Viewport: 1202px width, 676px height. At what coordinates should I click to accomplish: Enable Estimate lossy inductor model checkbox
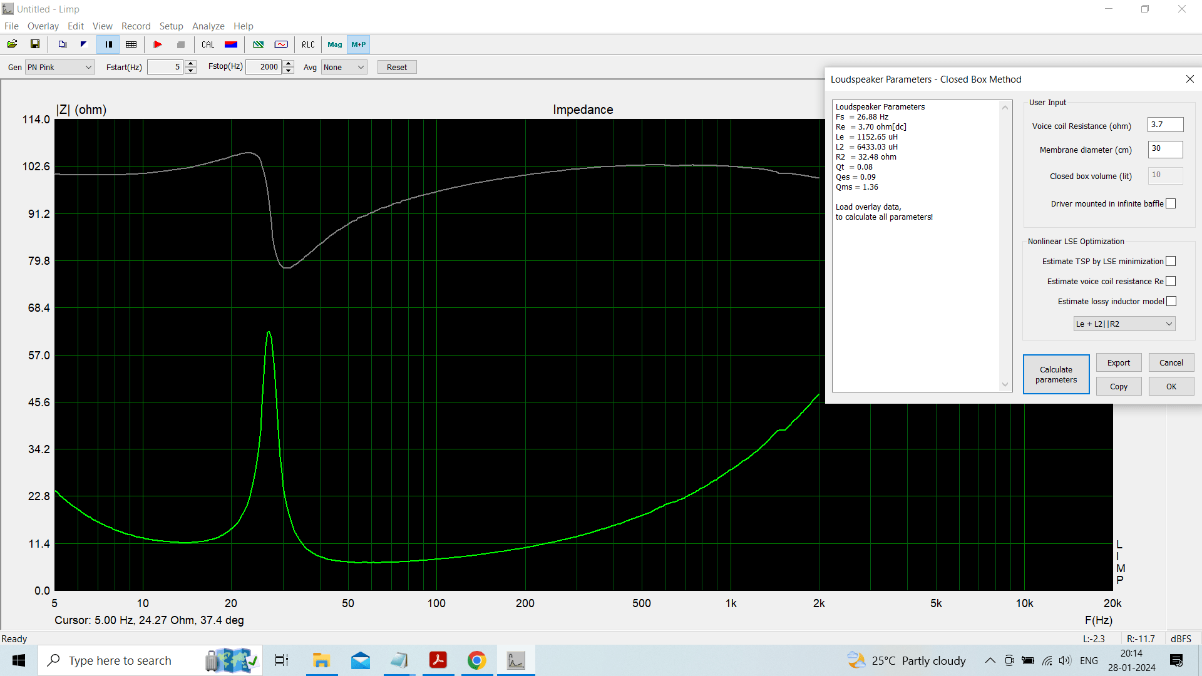(1171, 301)
